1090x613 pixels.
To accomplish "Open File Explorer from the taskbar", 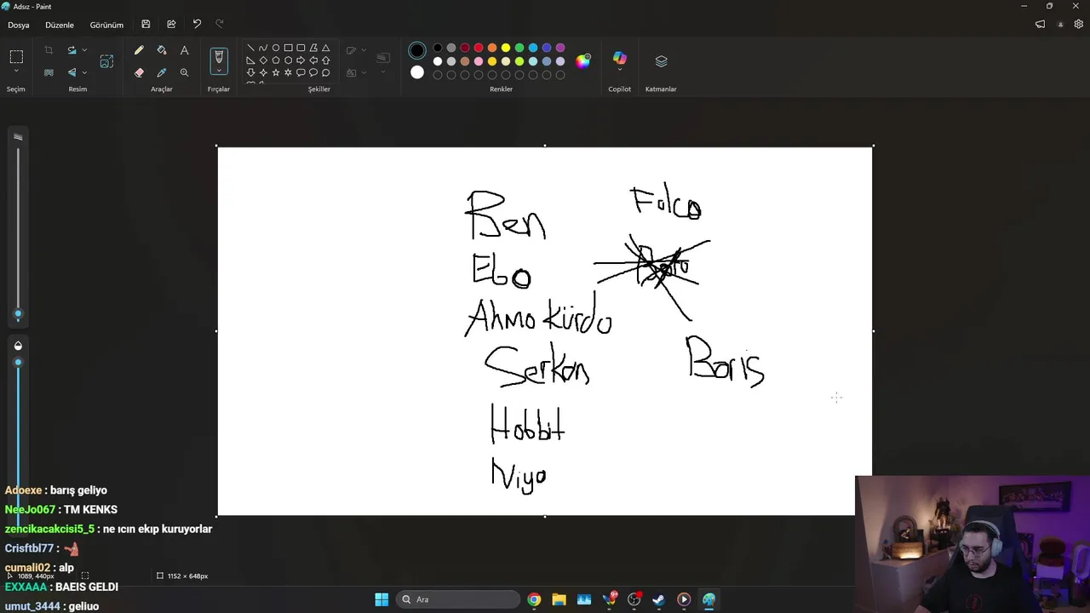I will click(559, 599).
